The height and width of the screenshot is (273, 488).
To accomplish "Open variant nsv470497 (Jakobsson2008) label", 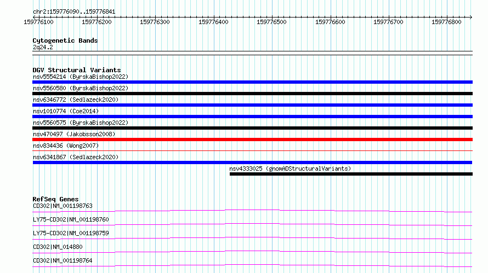I will [74, 134].
